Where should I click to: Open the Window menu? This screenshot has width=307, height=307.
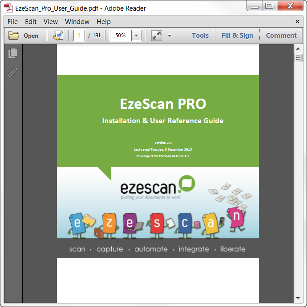77,21
